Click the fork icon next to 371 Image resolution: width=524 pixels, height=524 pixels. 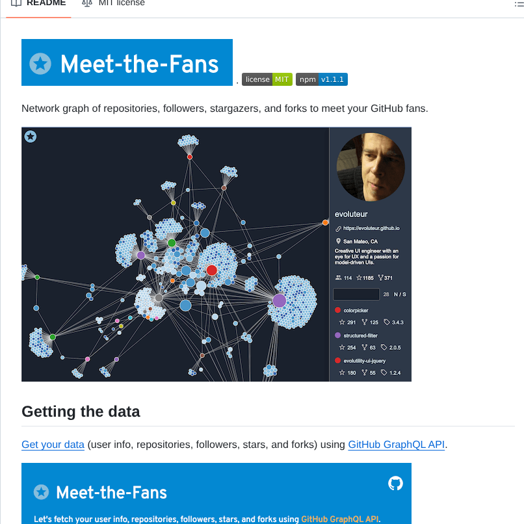380,278
